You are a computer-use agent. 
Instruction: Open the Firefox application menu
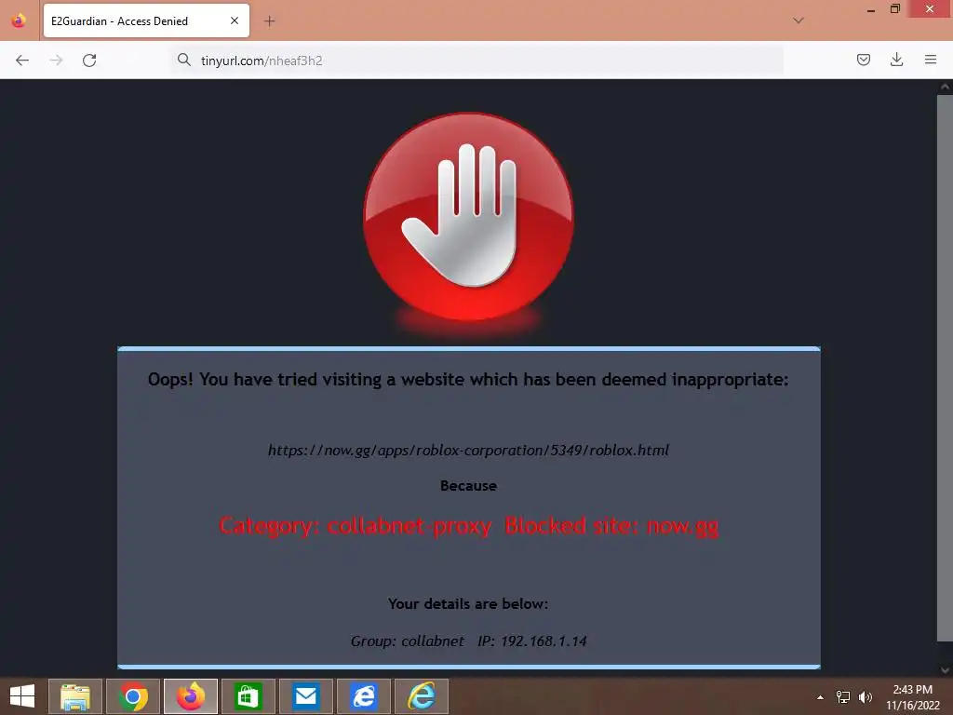click(930, 60)
